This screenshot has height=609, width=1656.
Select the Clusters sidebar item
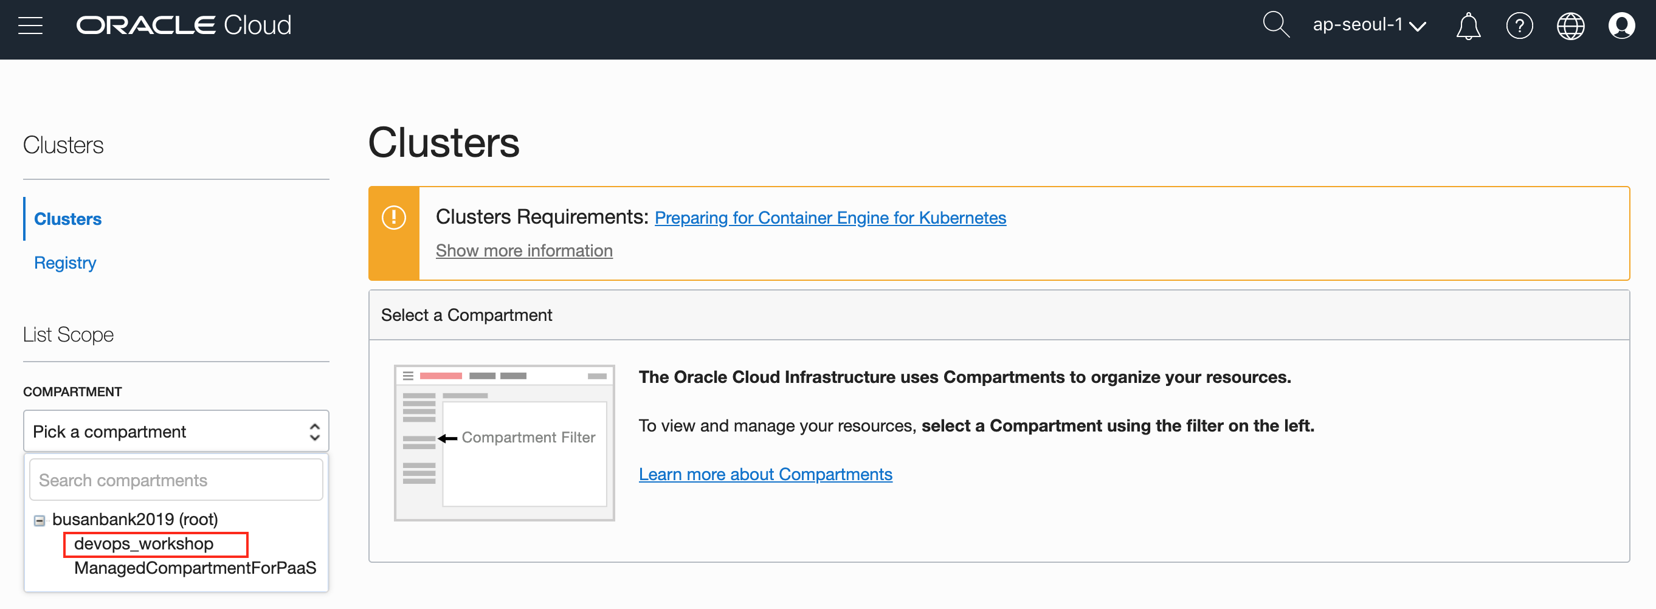pos(67,219)
